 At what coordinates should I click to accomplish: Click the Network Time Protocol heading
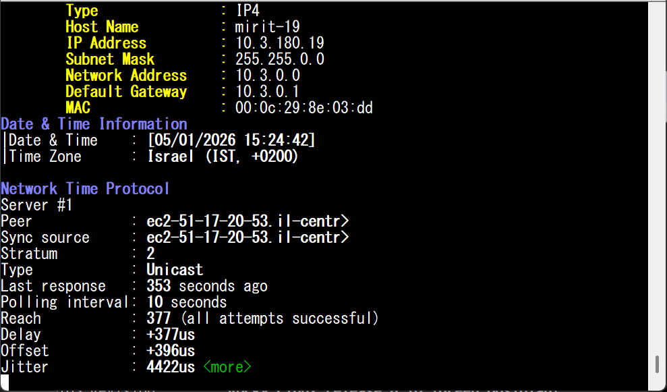[x=85, y=189]
